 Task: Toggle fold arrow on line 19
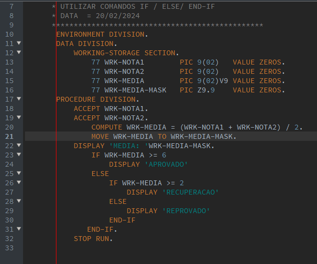19,117
